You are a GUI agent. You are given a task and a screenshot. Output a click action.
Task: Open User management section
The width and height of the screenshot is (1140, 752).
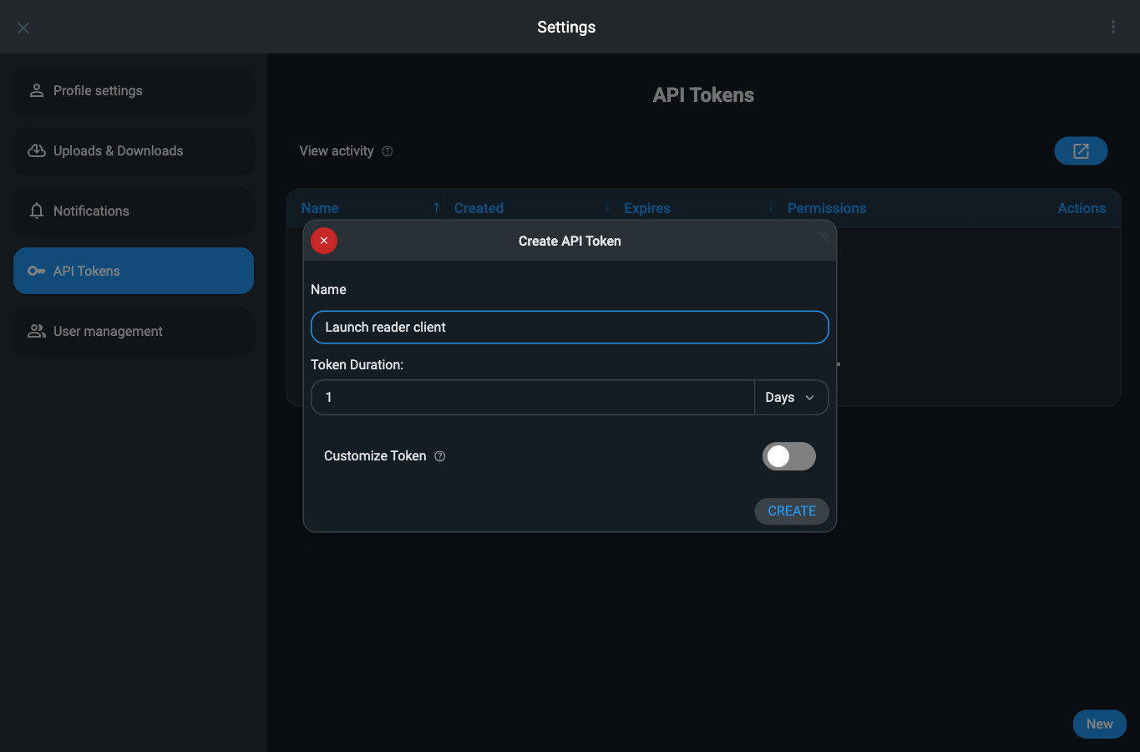[134, 331]
